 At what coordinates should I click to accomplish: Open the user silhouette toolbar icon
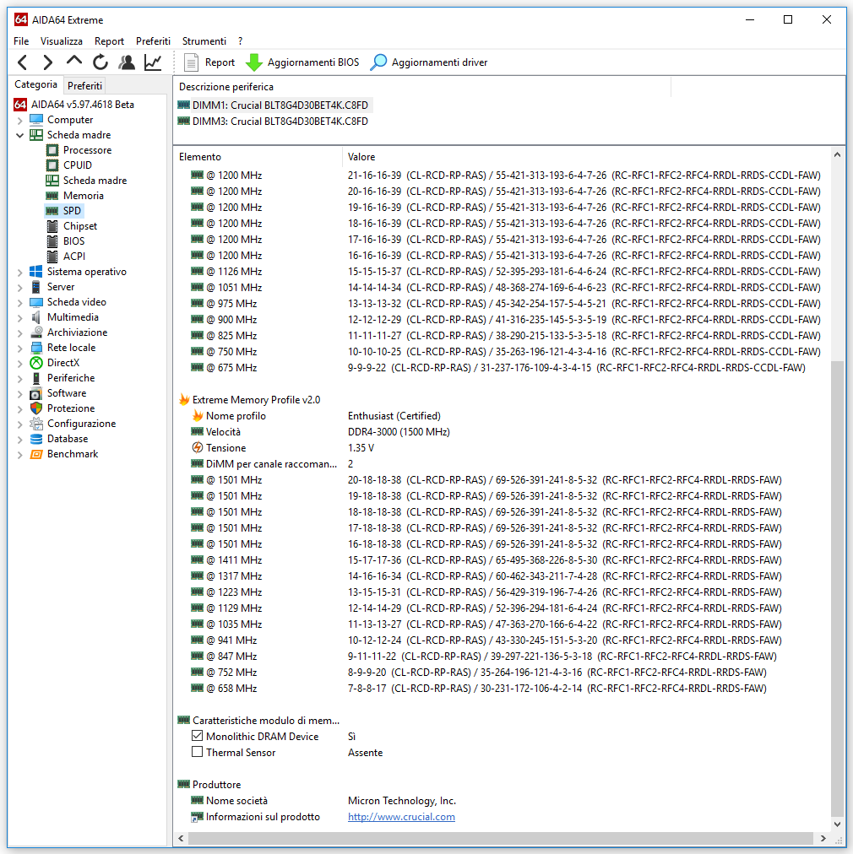127,62
